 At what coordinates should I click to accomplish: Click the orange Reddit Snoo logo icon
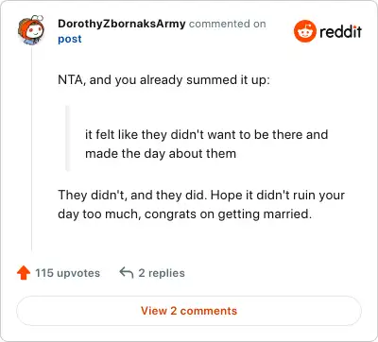[x=305, y=31]
